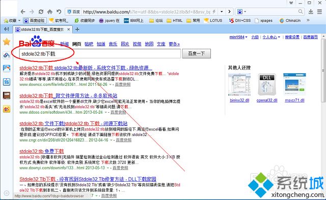Open the 个人中心 dropdown
This screenshot has width=326, height=200.
(x=271, y=37)
